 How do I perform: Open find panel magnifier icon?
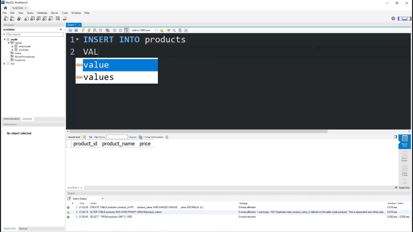click(174, 30)
